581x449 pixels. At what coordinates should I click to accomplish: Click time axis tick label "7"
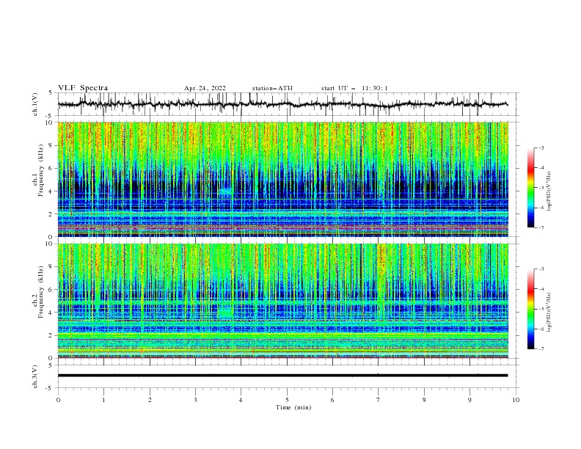(x=379, y=400)
